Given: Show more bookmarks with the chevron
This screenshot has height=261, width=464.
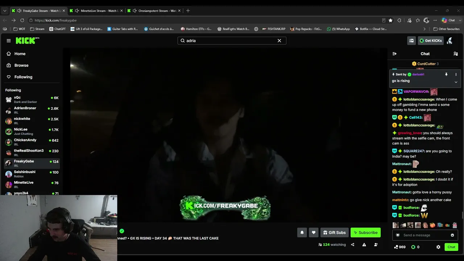Looking at the screenshot, I should [424, 29].
